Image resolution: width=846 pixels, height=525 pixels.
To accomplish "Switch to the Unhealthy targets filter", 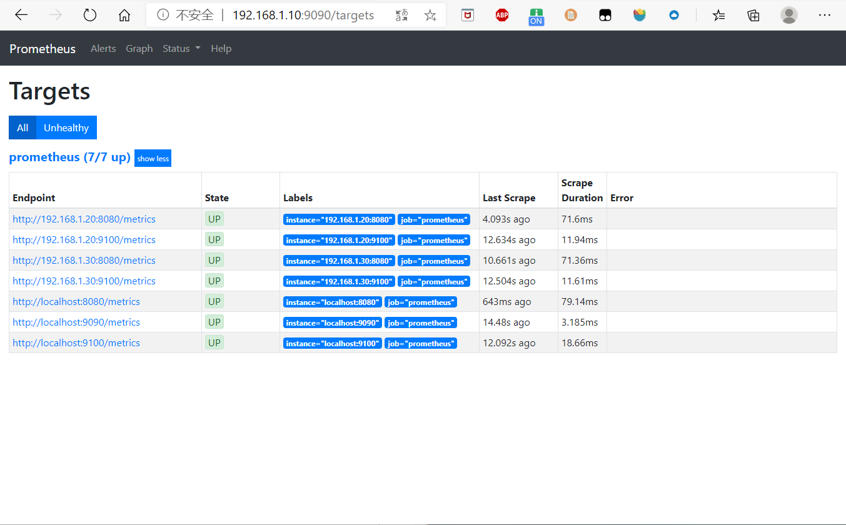I will 66,127.
